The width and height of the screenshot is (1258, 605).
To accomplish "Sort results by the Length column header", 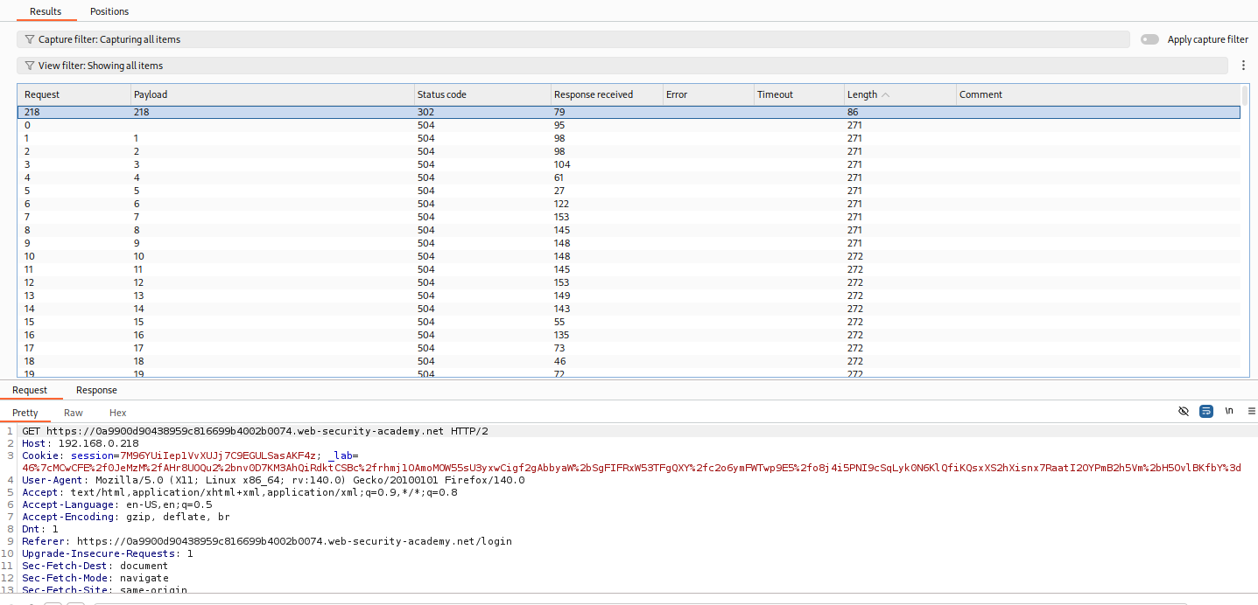I will point(862,94).
